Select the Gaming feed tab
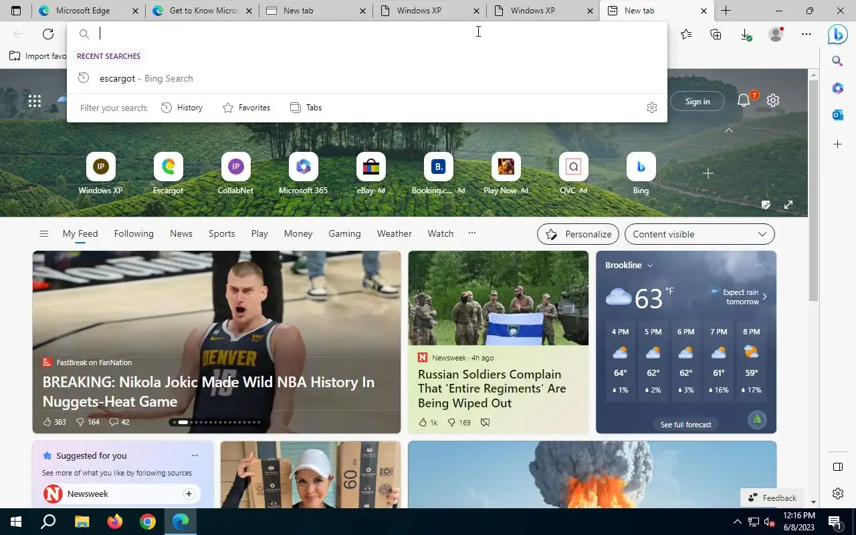856x535 pixels. (344, 233)
